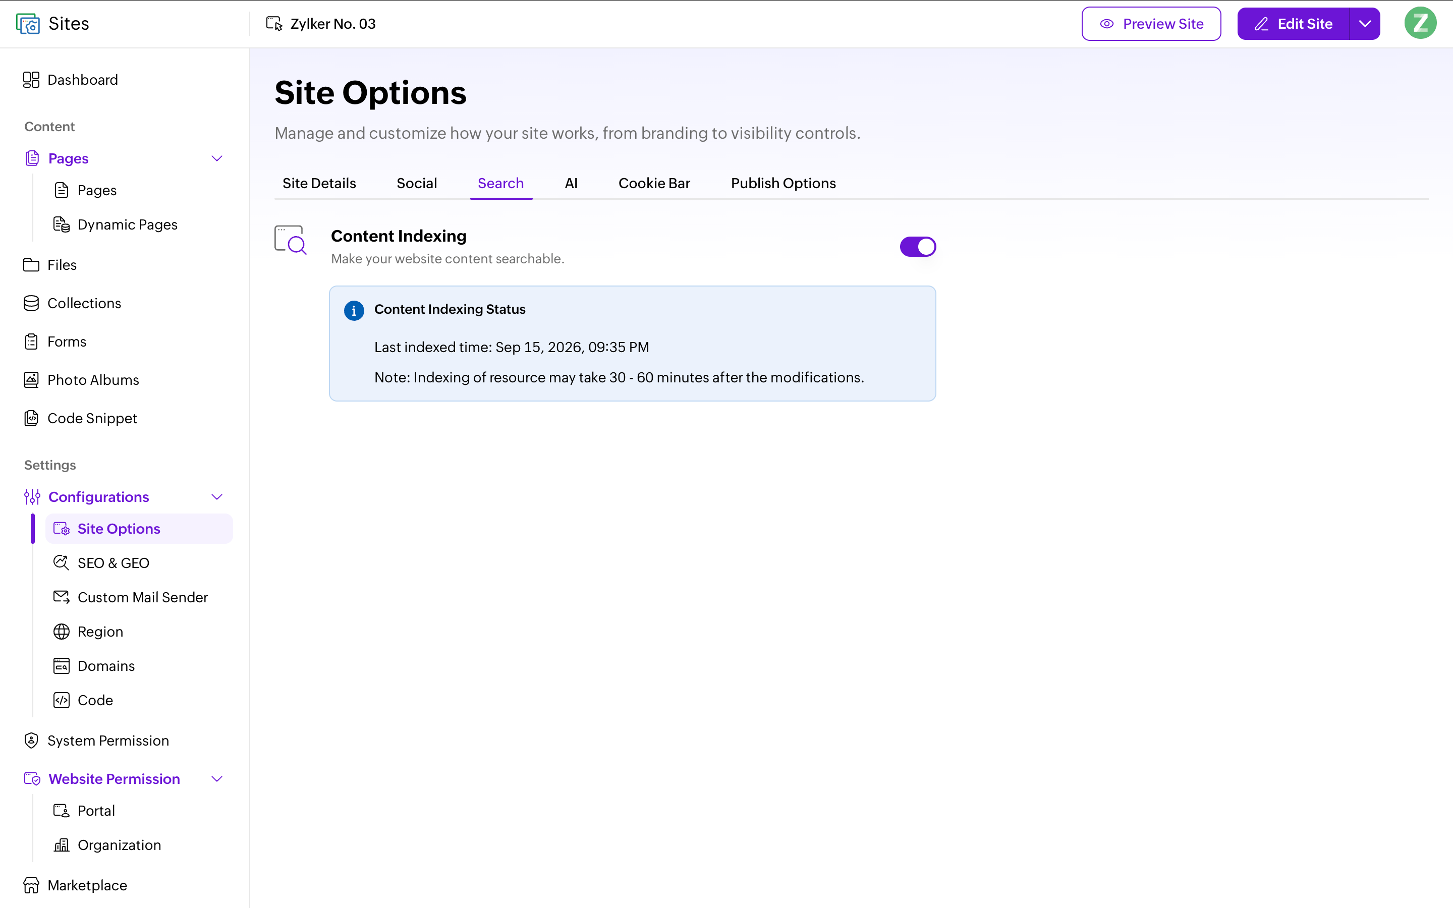Image resolution: width=1453 pixels, height=908 pixels.
Task: Switch to the Social tab
Action: (416, 183)
